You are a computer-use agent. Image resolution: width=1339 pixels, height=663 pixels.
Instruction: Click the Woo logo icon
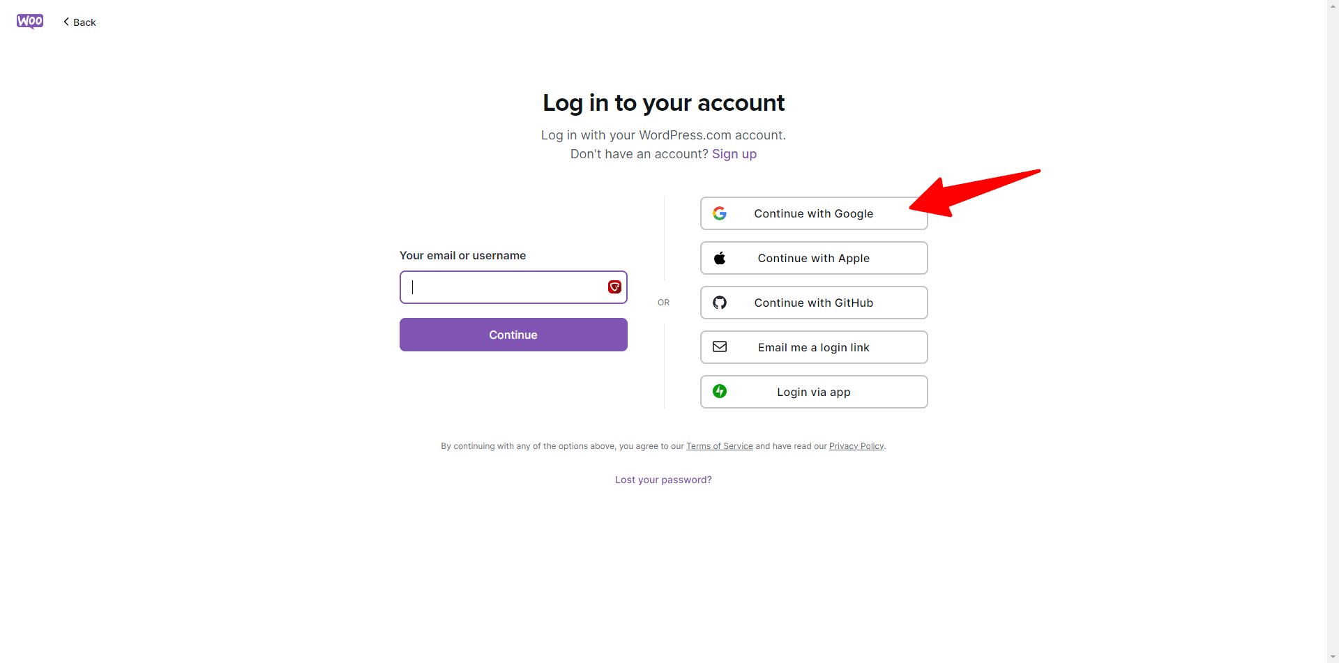30,22
